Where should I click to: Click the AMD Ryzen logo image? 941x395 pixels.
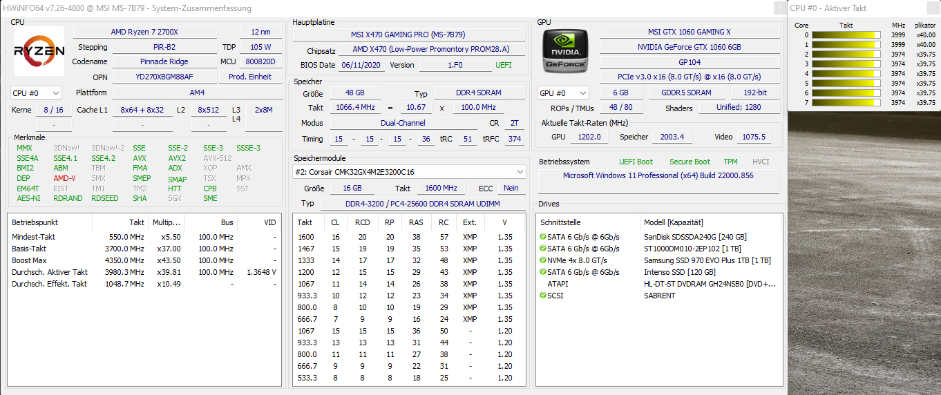point(39,51)
